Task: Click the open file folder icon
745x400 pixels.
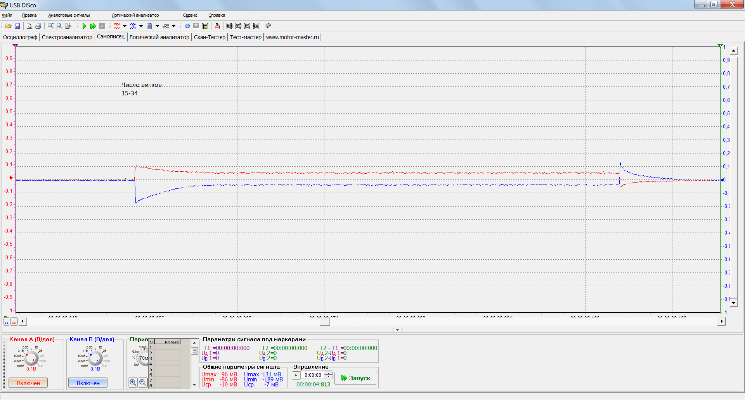Action: (x=8, y=26)
